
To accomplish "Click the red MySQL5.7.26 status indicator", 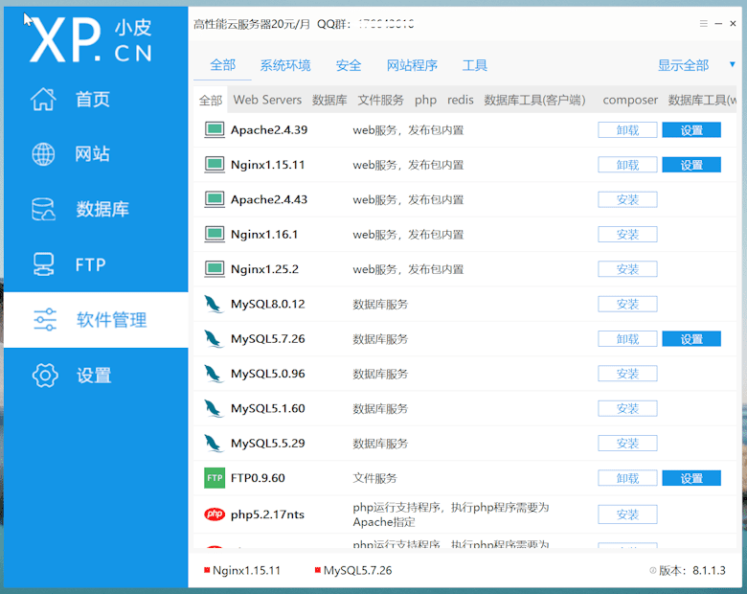I will coord(318,570).
